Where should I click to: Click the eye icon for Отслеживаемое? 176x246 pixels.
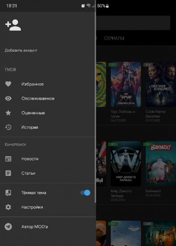click(x=8, y=98)
